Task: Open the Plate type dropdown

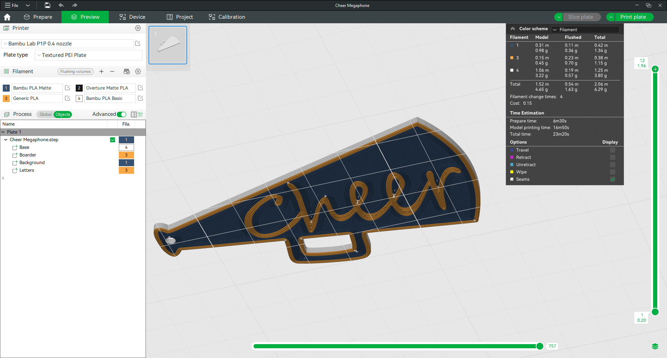Action: coord(89,55)
